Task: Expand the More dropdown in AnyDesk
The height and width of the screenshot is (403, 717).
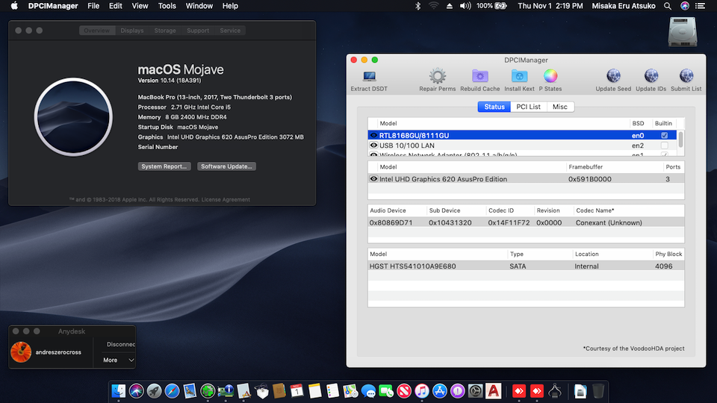Action: pos(119,360)
